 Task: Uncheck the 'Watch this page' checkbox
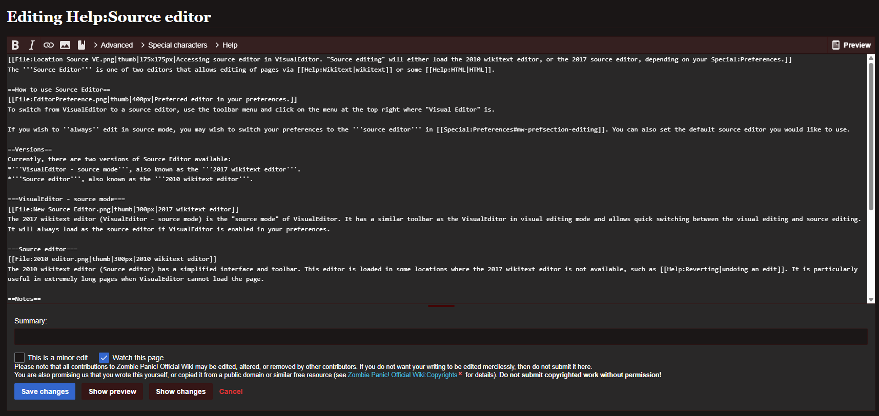tap(104, 358)
